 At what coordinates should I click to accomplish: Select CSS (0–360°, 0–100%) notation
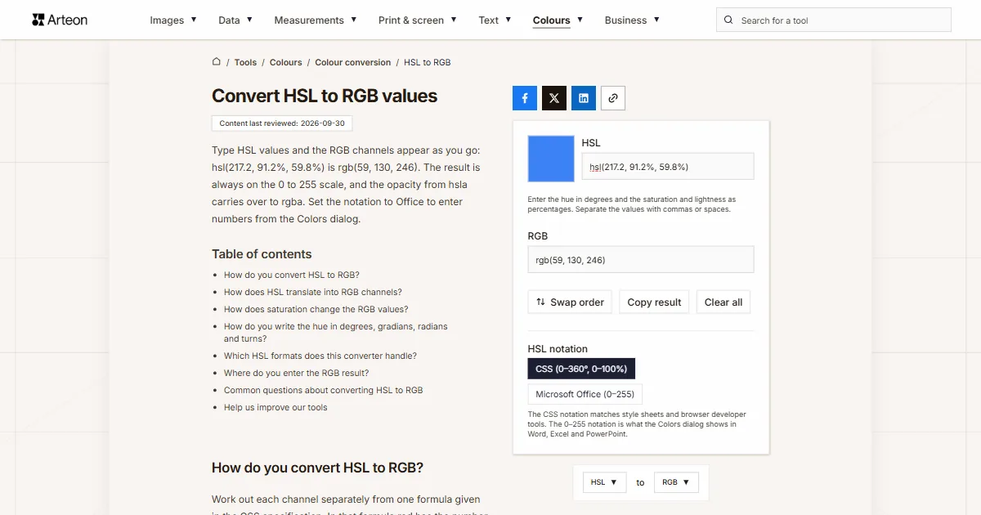581,369
